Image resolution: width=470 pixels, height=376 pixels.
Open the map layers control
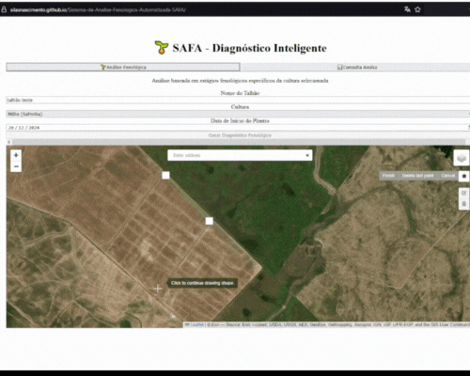pos(462,158)
